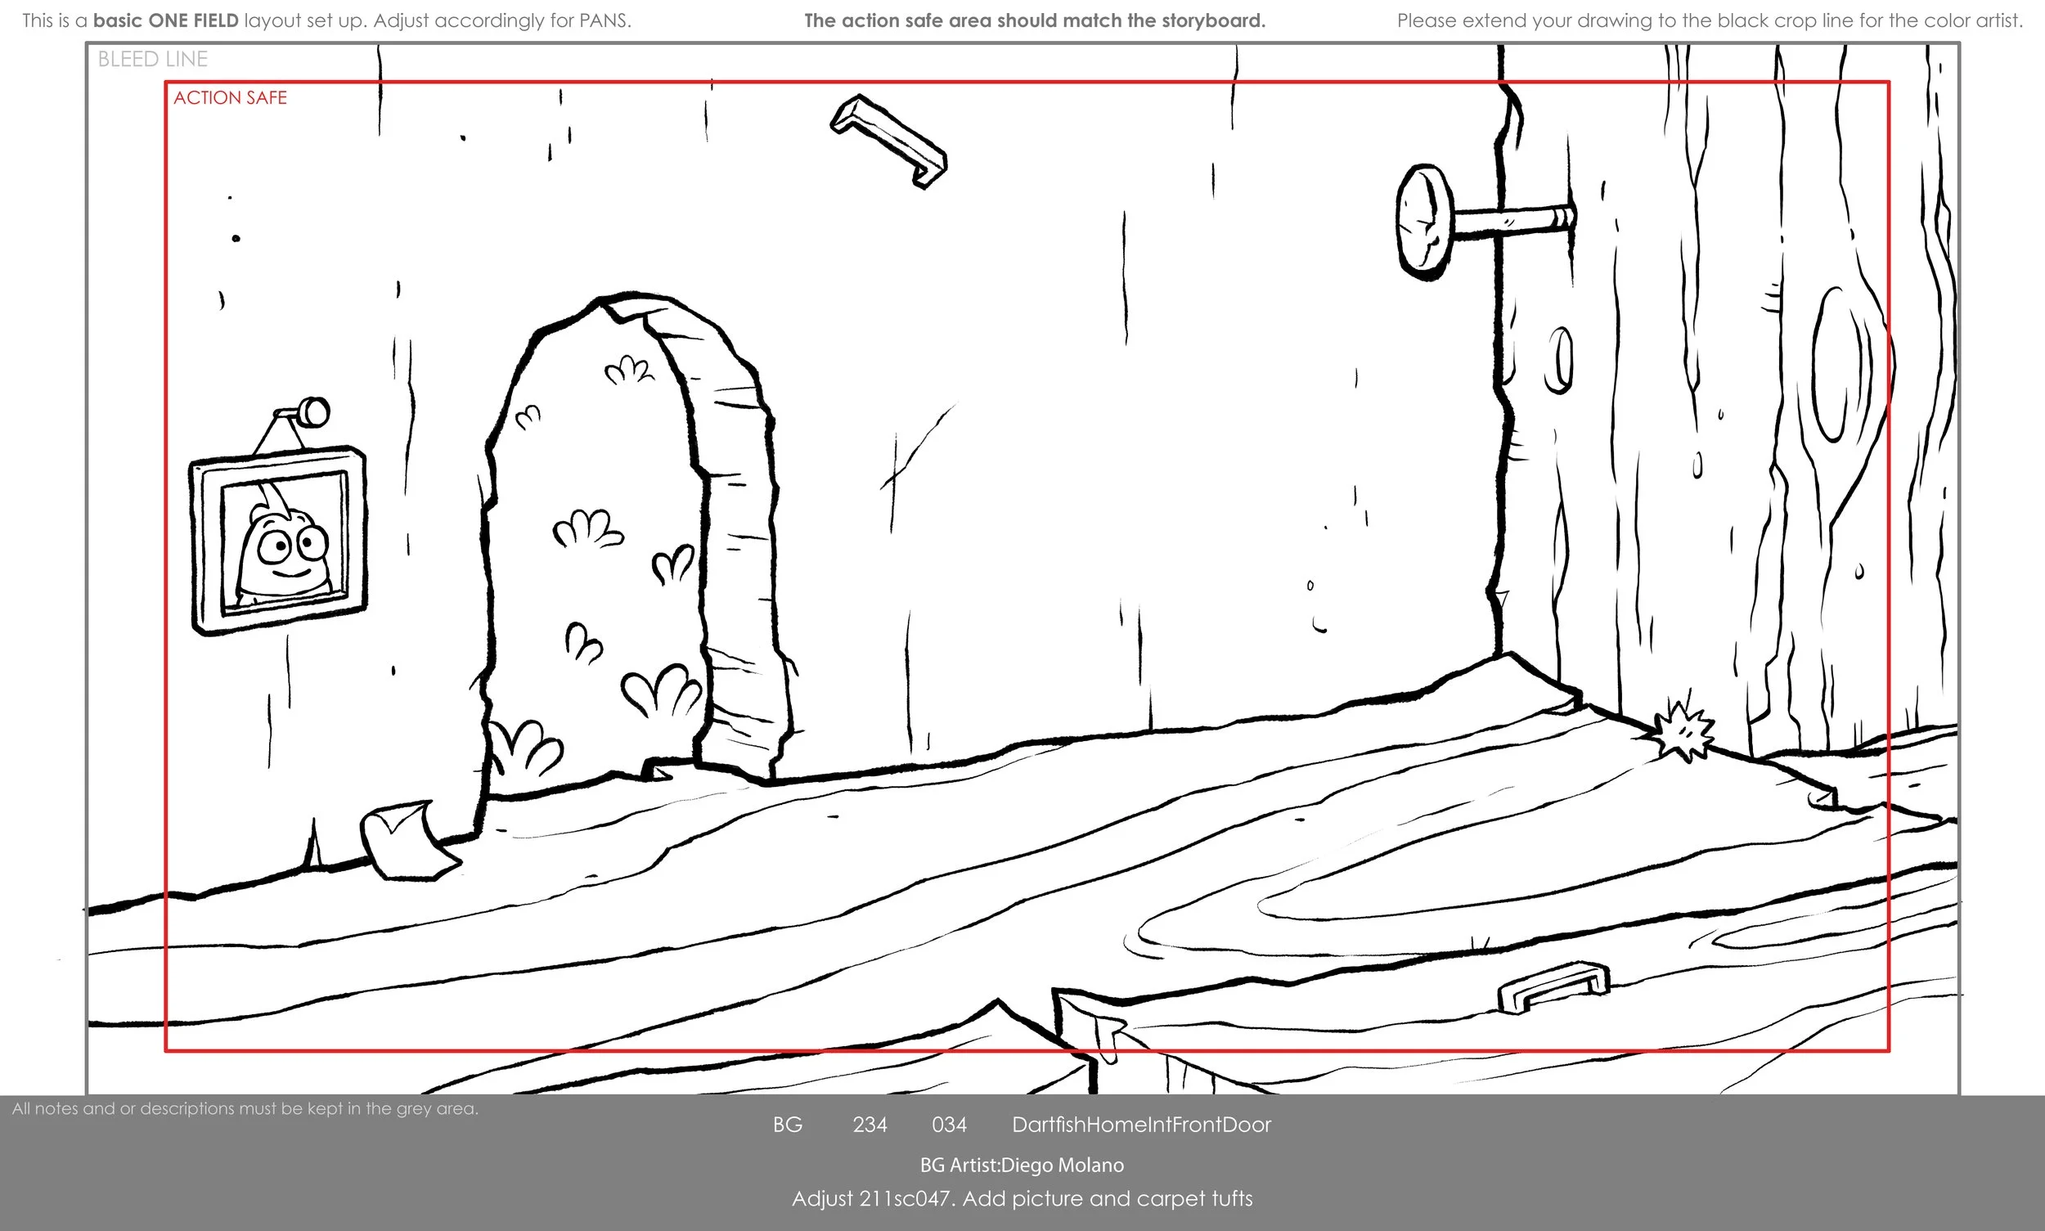
Task: Click the shot number 034
Action: tap(949, 1125)
